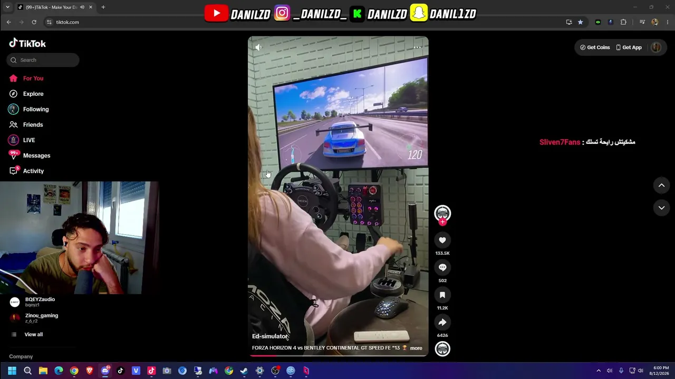
Task: Open the TikTok profile avatar menu
Action: pyautogui.click(x=656, y=47)
